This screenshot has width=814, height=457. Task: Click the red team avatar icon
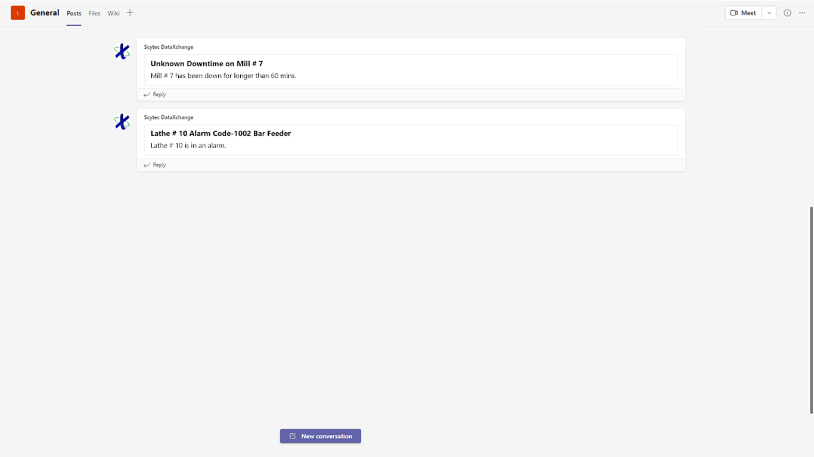click(18, 12)
